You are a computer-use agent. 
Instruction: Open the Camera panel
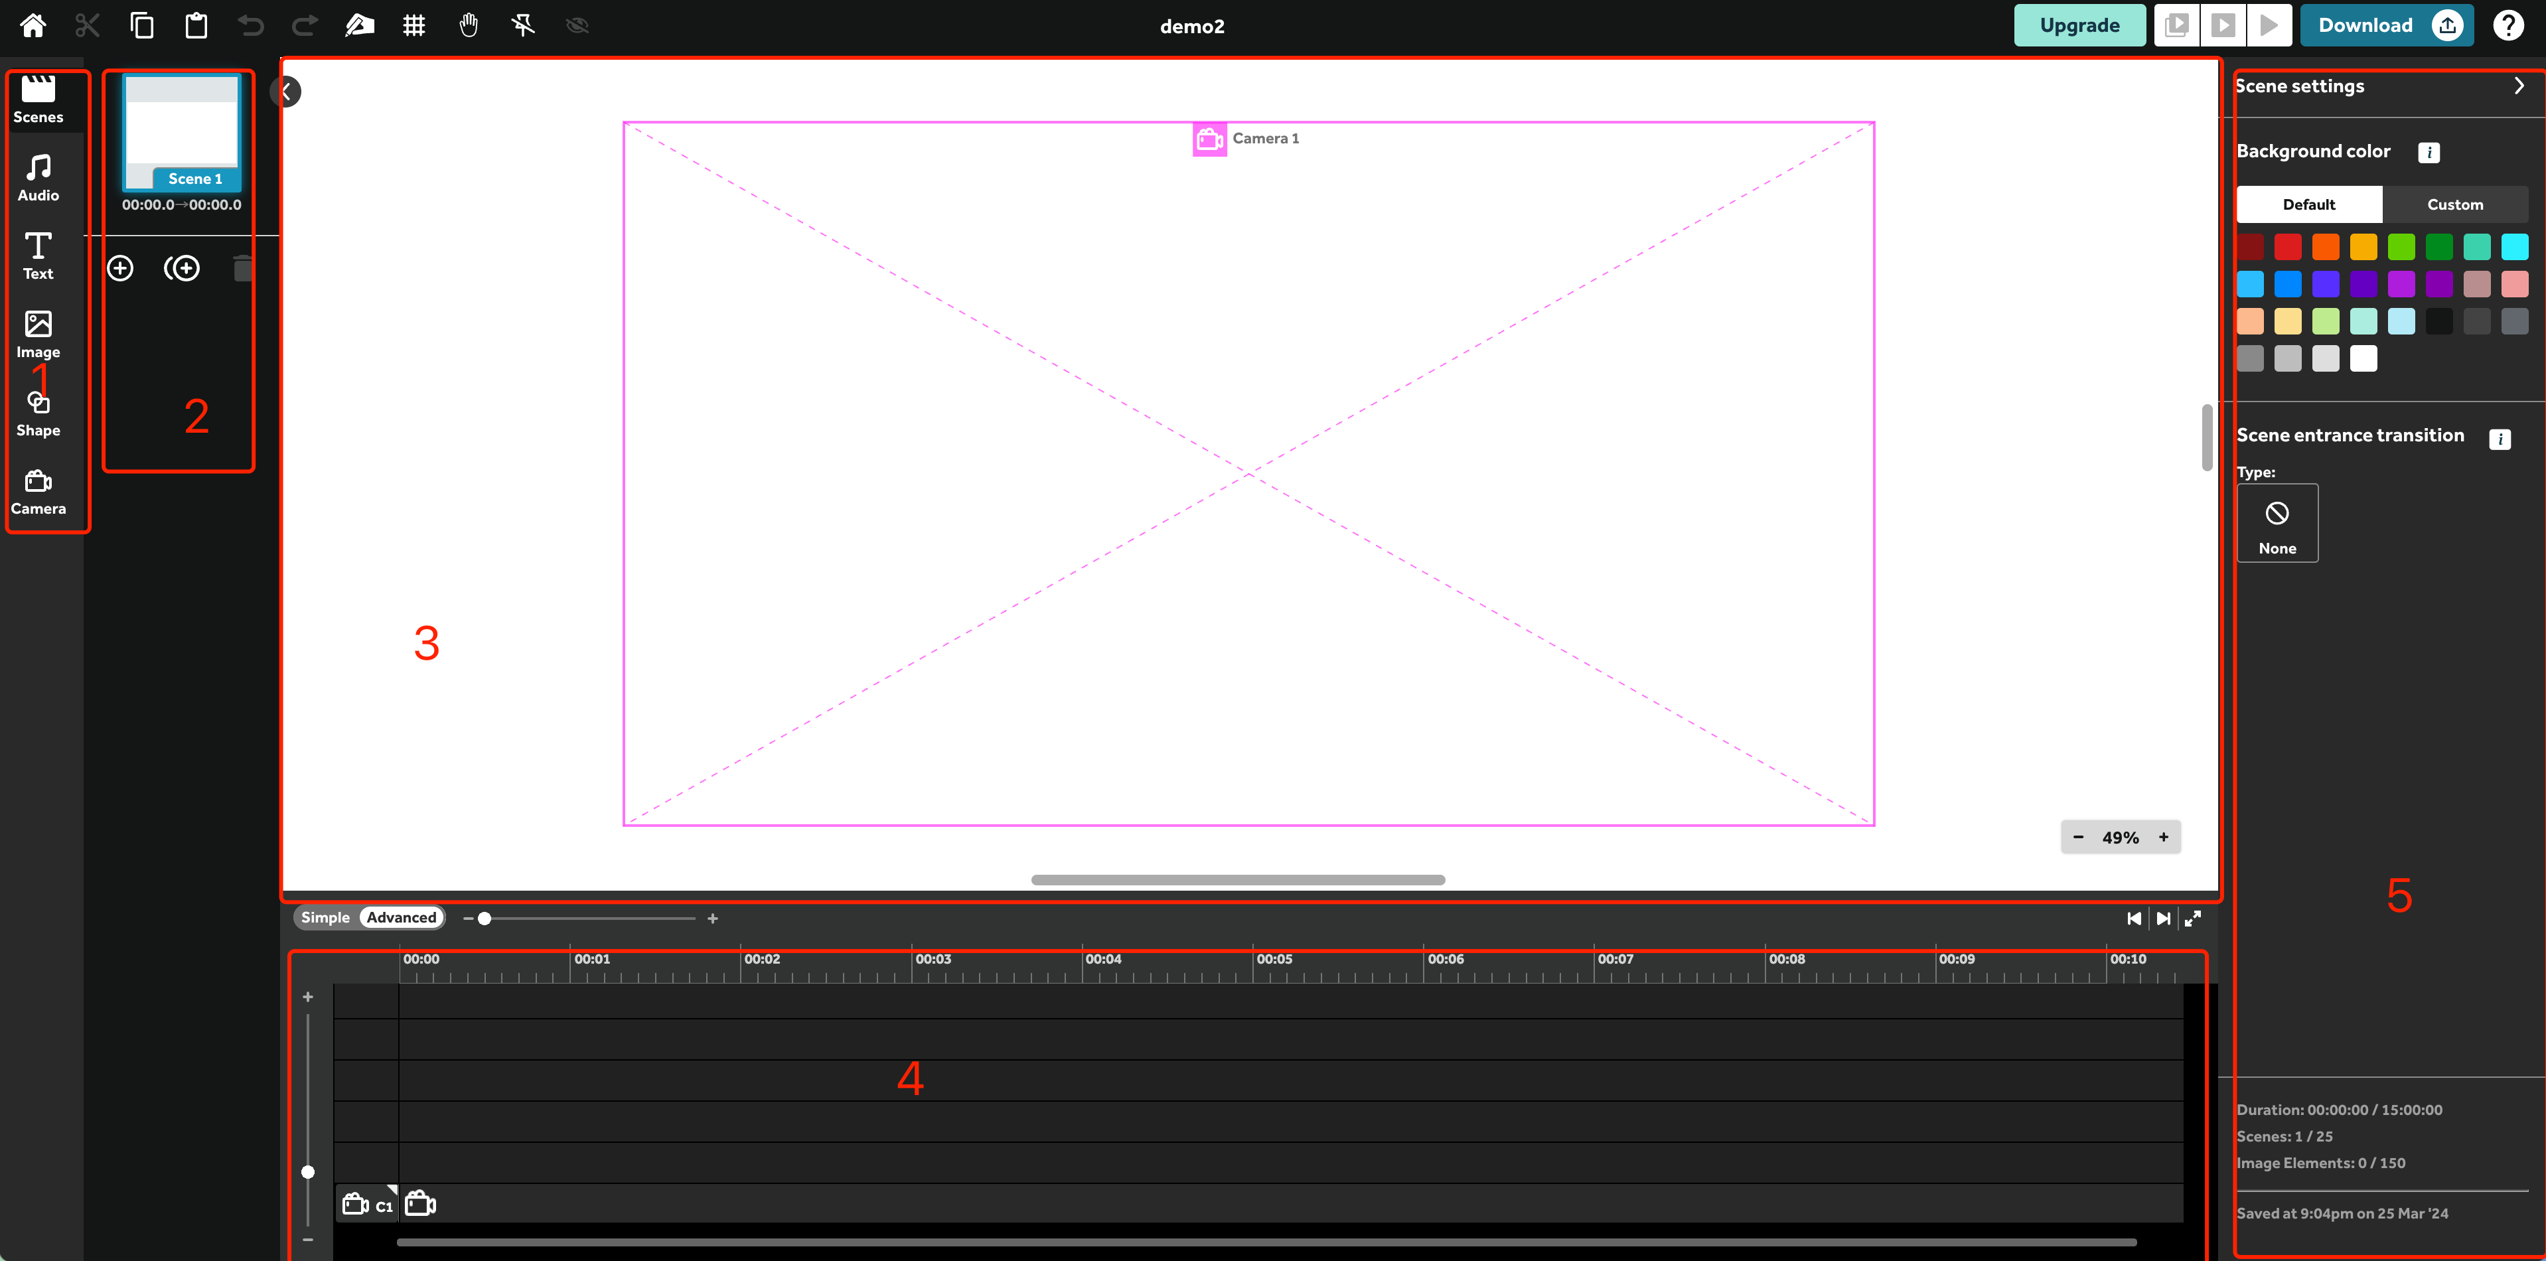(38, 492)
